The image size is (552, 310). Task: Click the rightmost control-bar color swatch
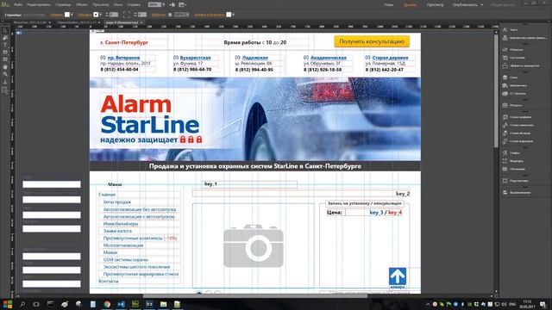point(229,15)
